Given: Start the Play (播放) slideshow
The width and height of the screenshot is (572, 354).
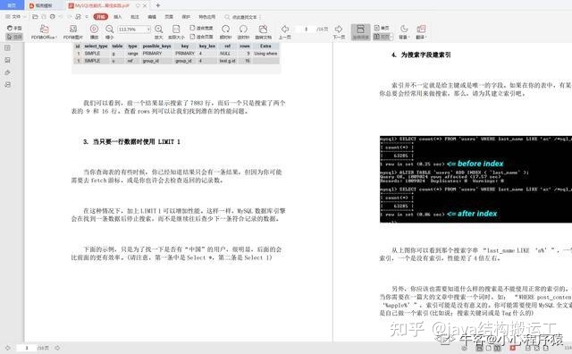Looking at the screenshot, I should (x=94, y=32).
